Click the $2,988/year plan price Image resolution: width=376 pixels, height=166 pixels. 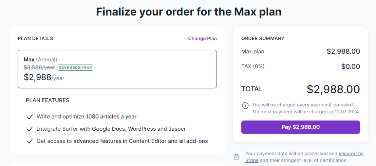tap(44, 77)
